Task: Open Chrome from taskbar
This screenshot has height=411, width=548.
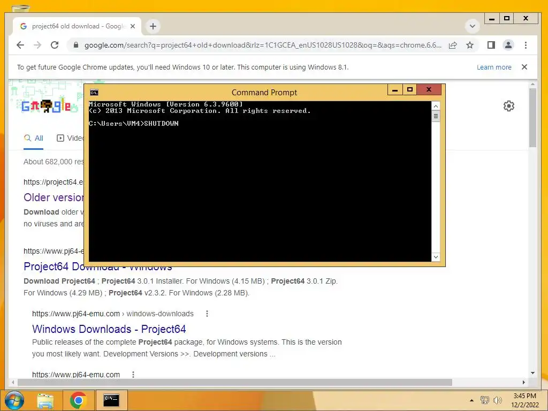Action: click(78, 400)
